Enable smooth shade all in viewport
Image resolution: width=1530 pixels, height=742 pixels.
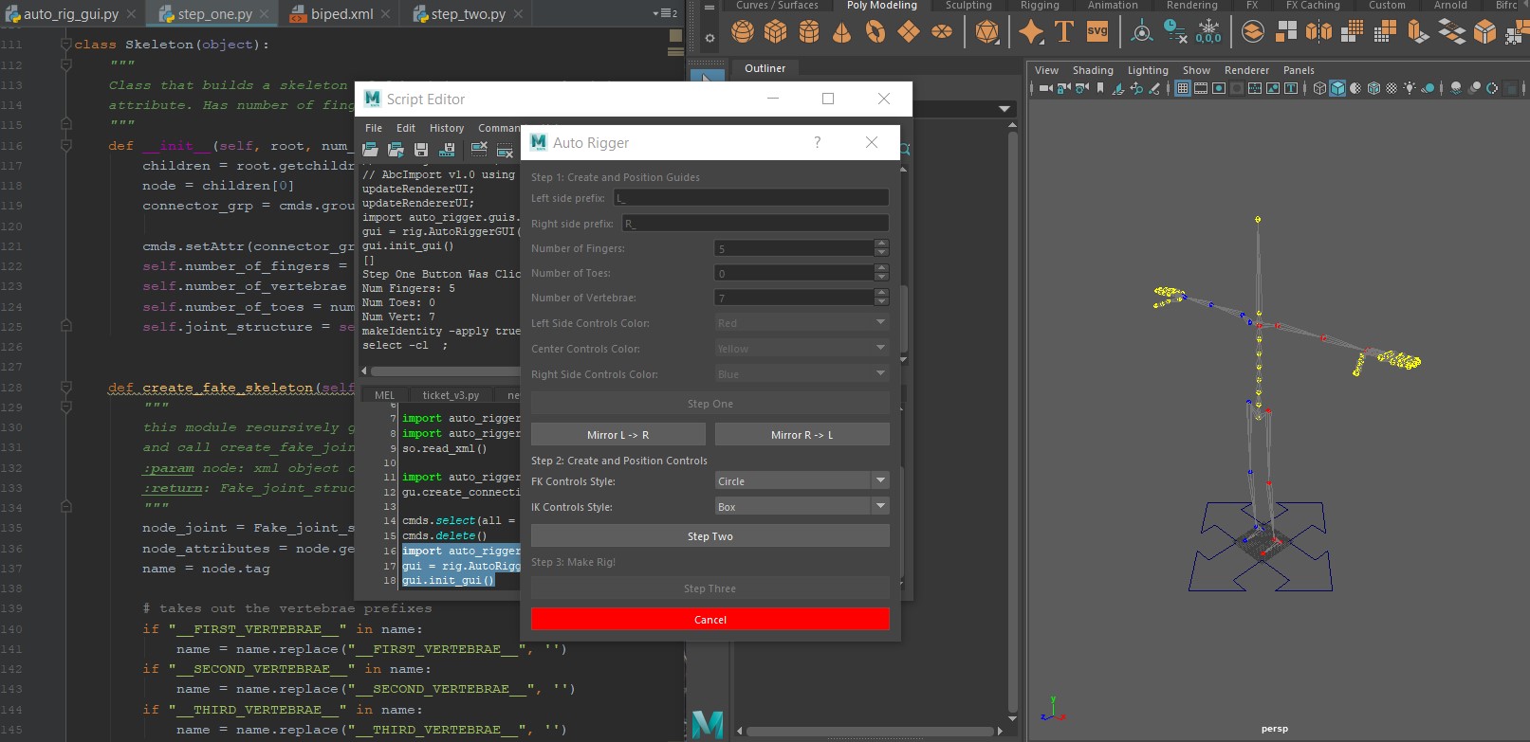point(1337,88)
